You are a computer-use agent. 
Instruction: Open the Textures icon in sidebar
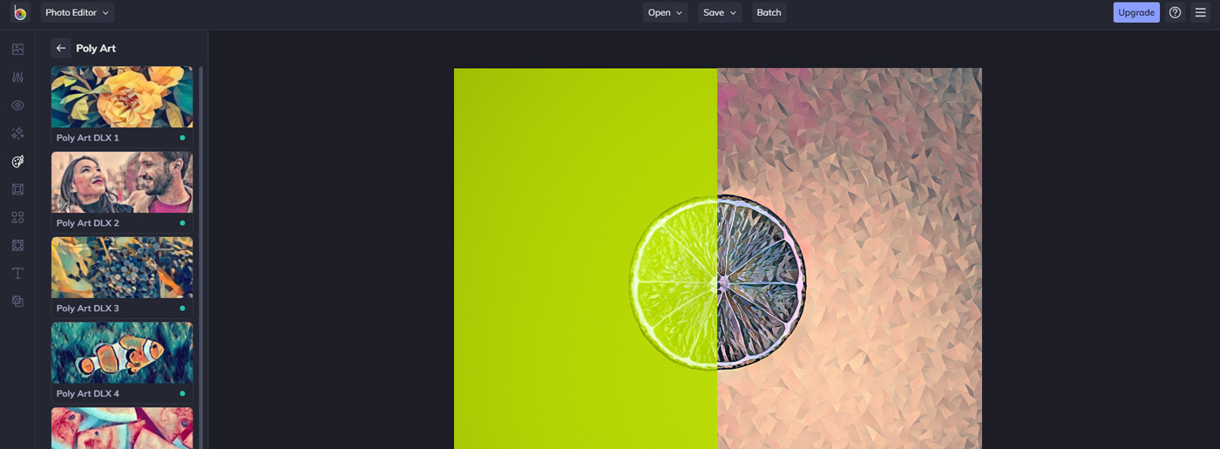click(17, 245)
